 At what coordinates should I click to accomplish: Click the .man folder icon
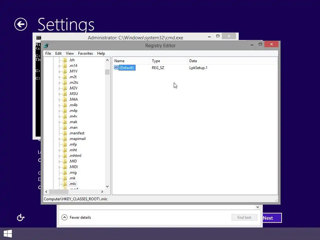[65, 127]
